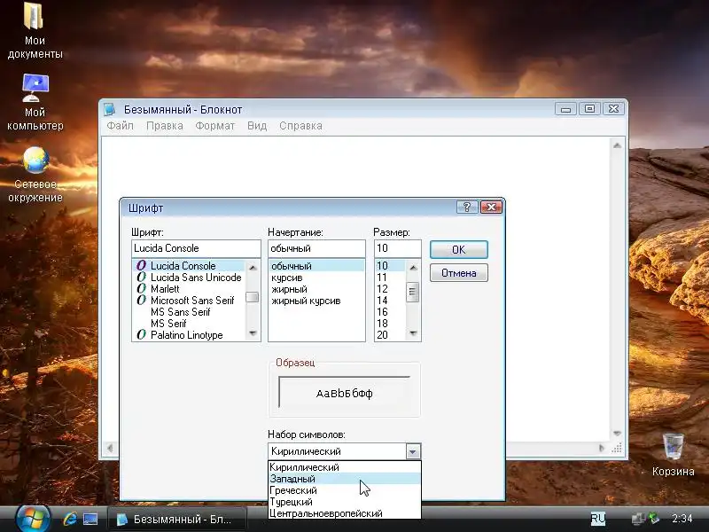Screen dimensions: 709x532
Task: Choose Западный from the dropdown list
Action: (345, 479)
